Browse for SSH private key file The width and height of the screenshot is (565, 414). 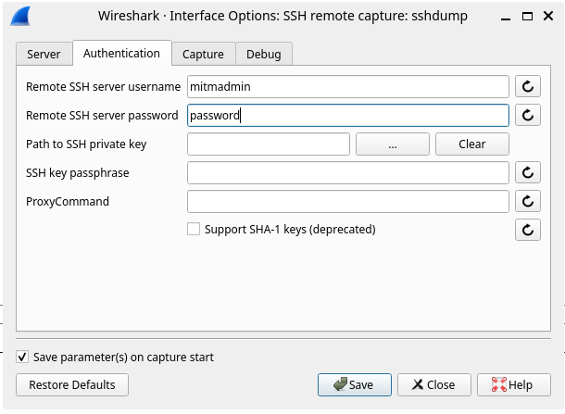[x=393, y=144]
